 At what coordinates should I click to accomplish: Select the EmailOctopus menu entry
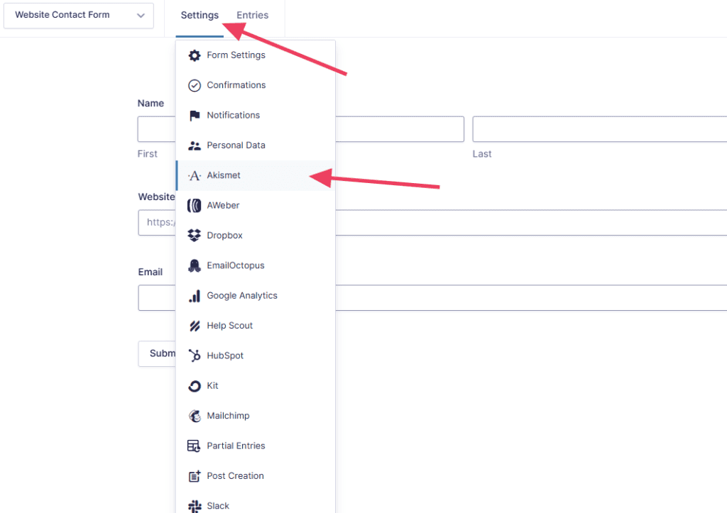[x=256, y=265]
